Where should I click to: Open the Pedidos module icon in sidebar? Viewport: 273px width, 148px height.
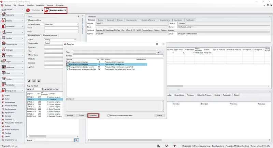tap(3, 21)
